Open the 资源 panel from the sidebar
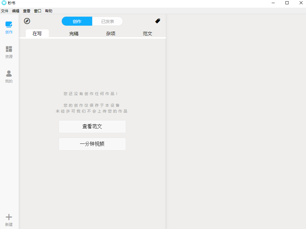Image resolution: width=306 pixels, height=229 pixels. point(9,51)
